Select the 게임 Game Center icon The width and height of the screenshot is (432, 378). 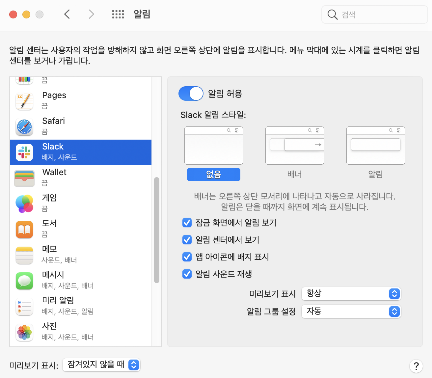coord(24,204)
